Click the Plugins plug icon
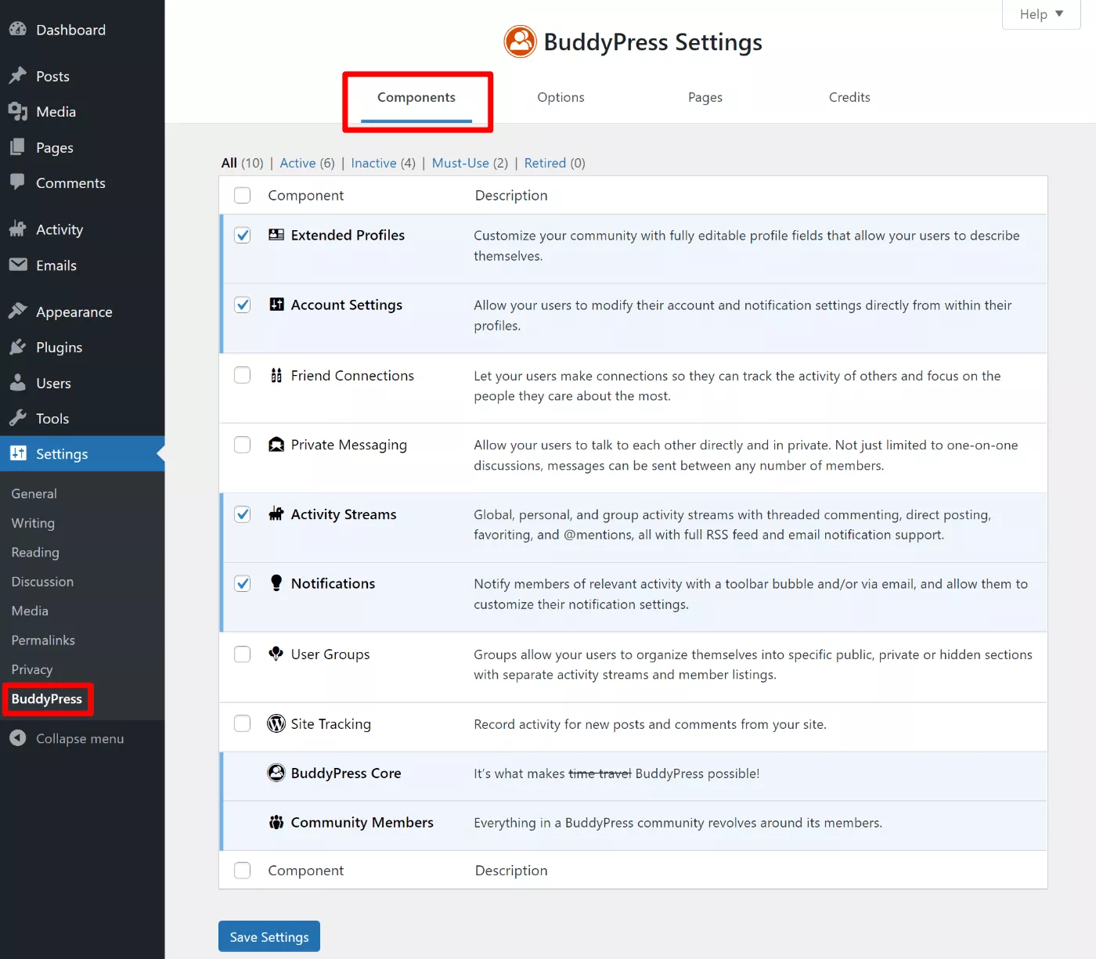 [x=18, y=347]
